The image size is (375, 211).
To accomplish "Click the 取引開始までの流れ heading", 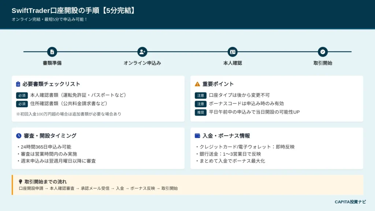I will point(45,182).
